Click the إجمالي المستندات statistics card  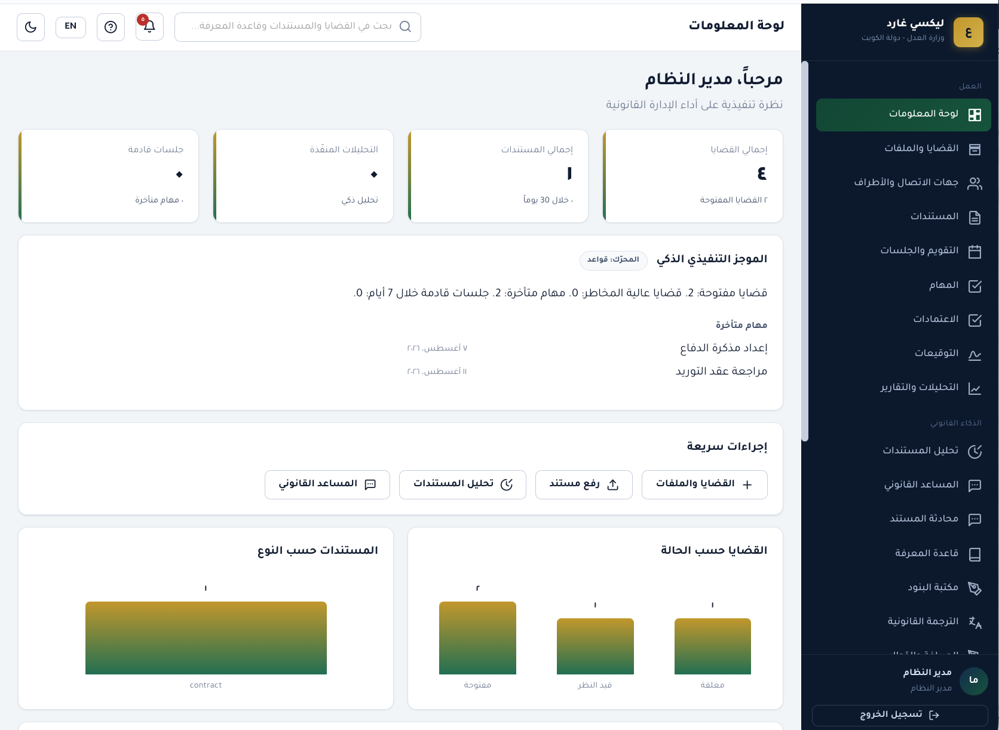[x=498, y=176]
